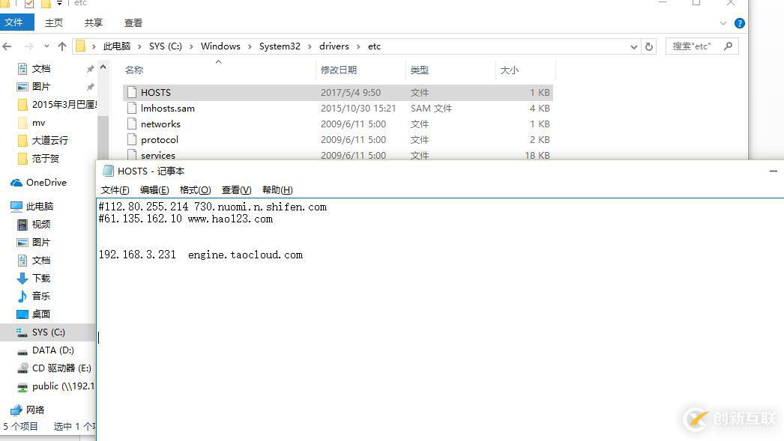Sort by 类型 column header
The image size is (784, 441).
coord(420,70)
